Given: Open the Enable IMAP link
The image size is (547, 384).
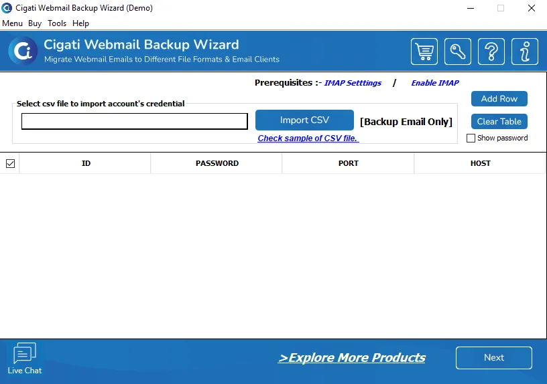Looking at the screenshot, I should (x=435, y=83).
